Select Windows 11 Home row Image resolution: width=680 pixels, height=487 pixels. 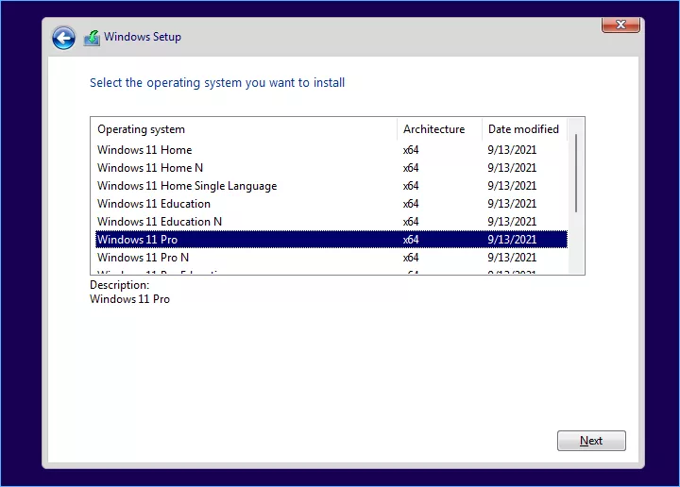(x=331, y=150)
